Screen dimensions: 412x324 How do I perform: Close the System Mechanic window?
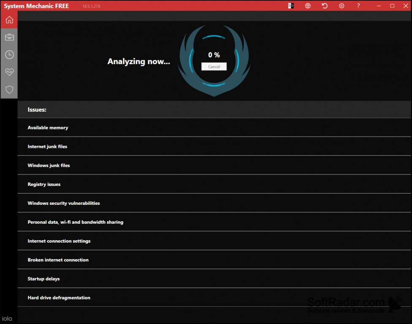tap(406, 6)
